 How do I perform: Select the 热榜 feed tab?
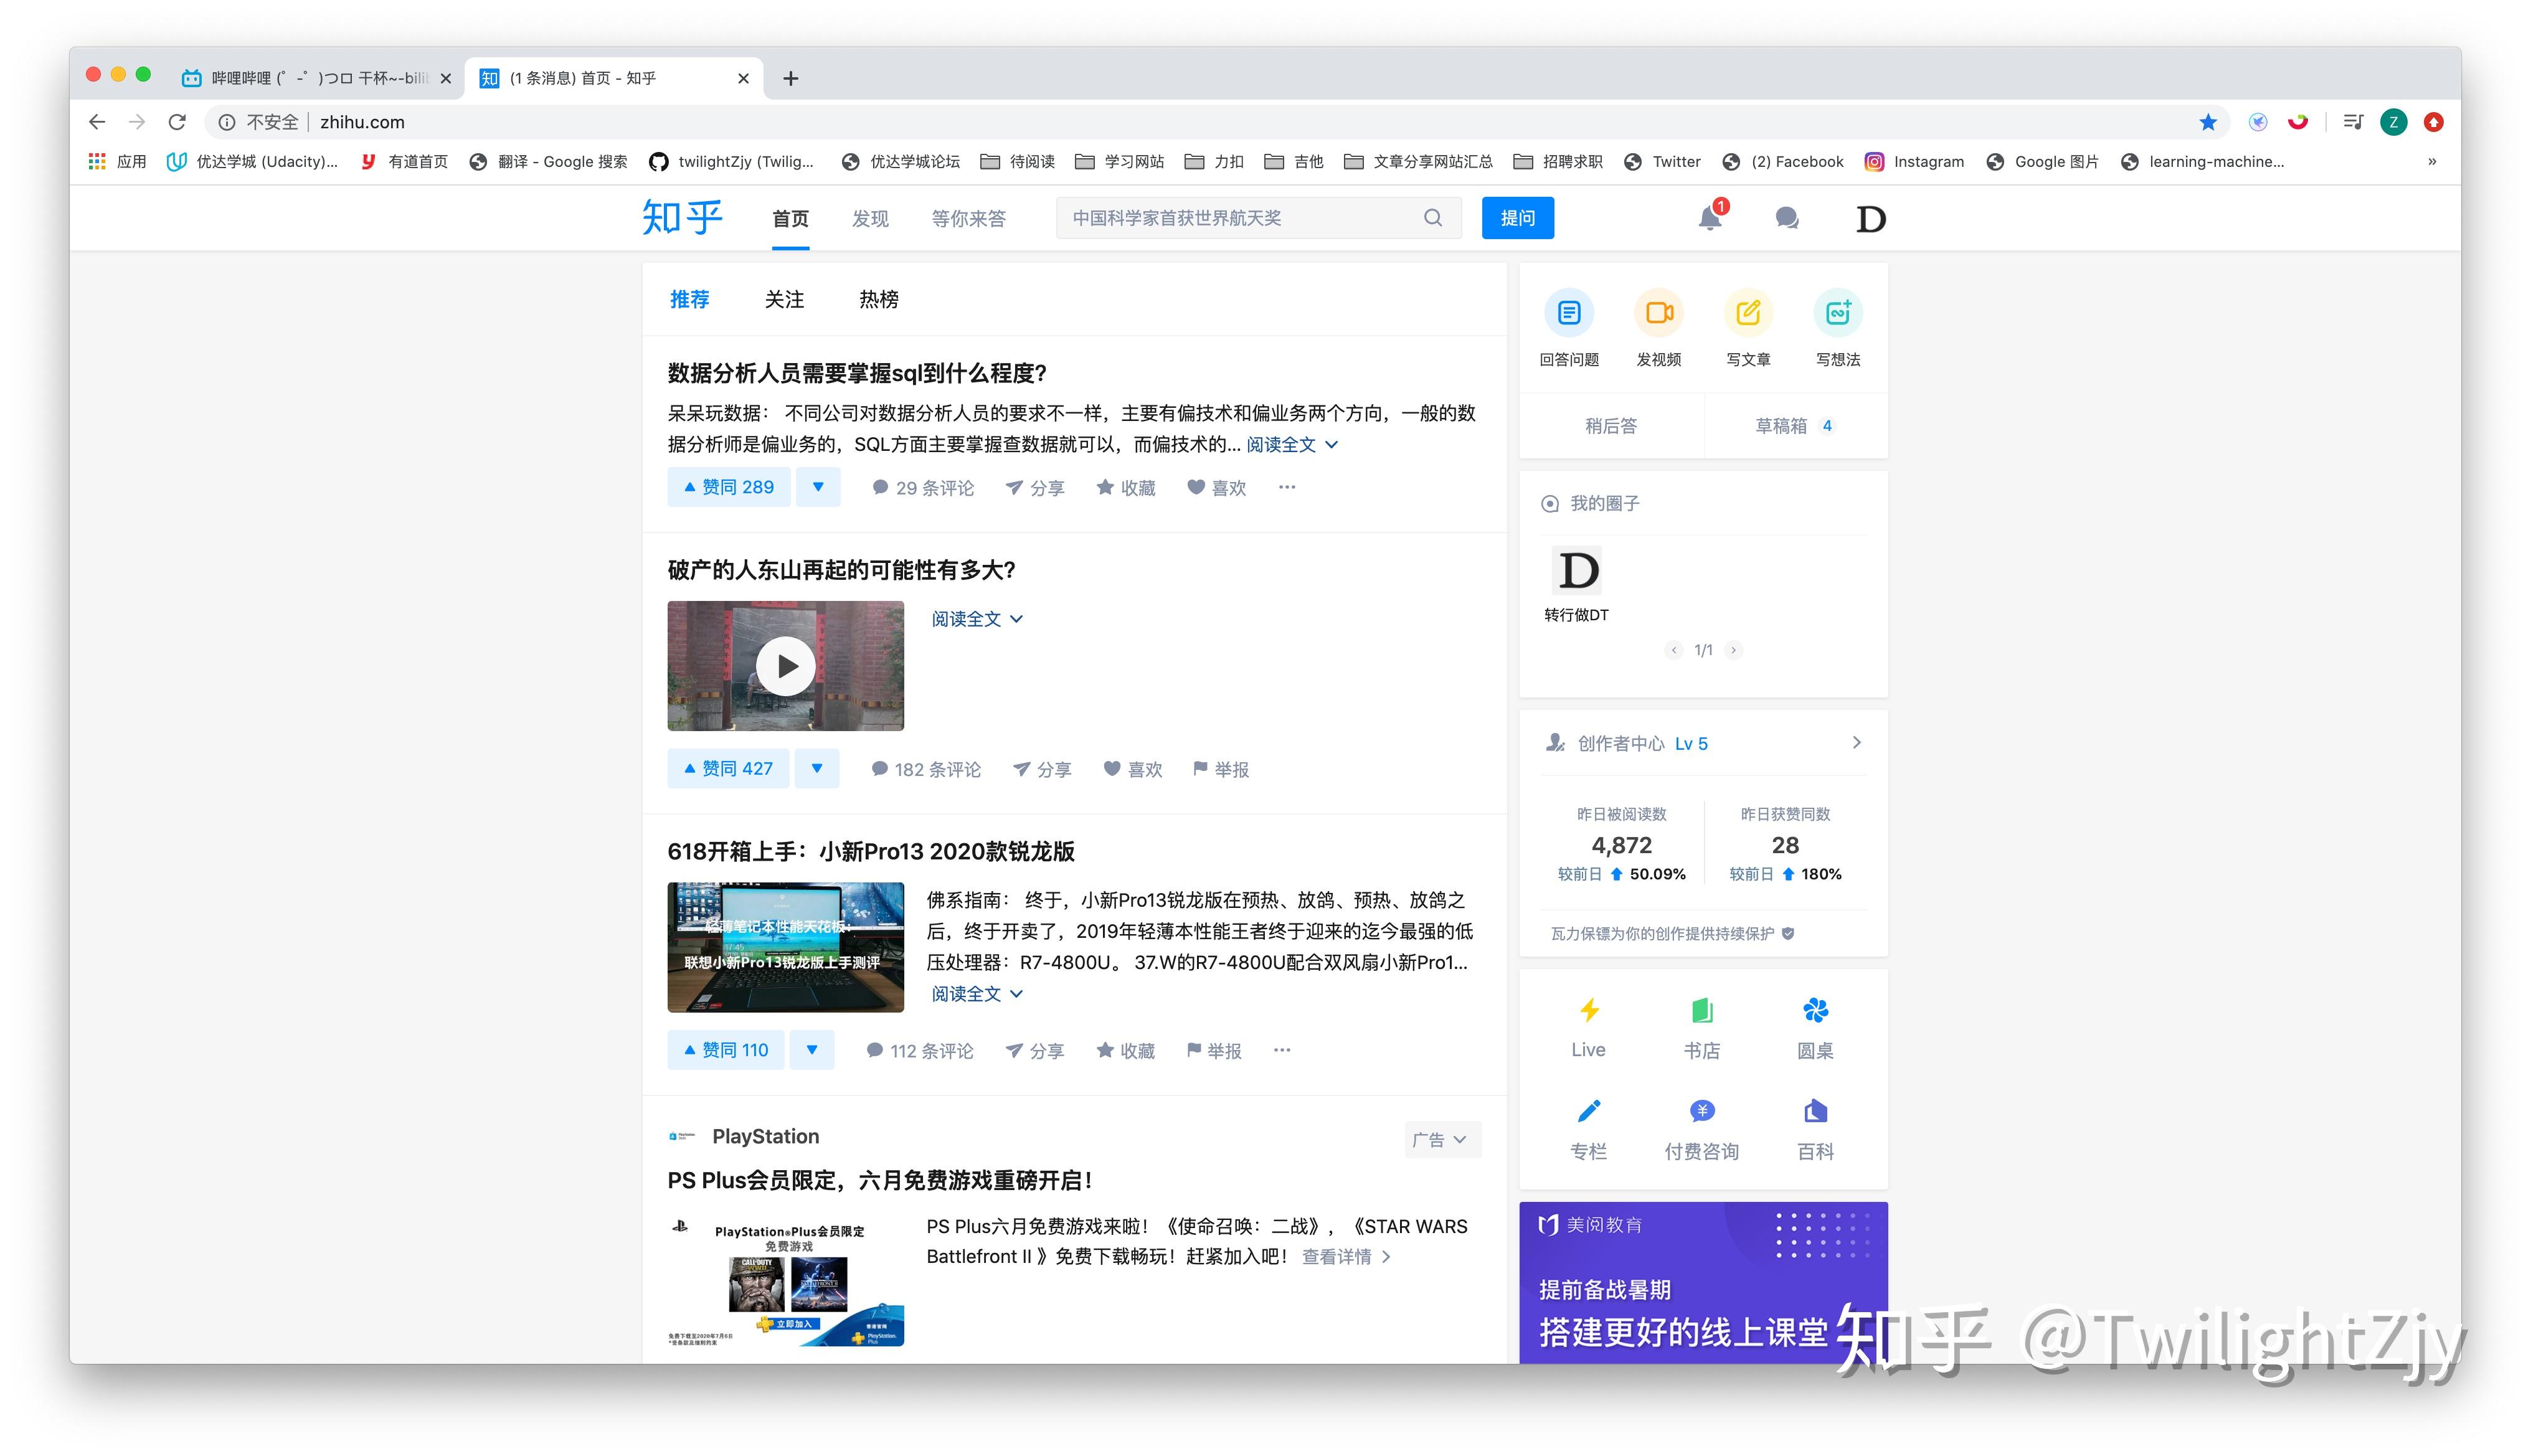click(879, 299)
